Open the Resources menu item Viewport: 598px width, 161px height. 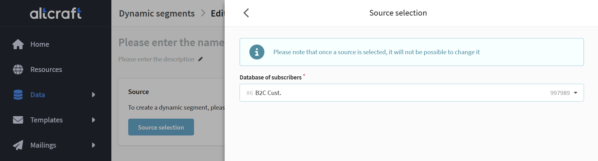tap(46, 69)
